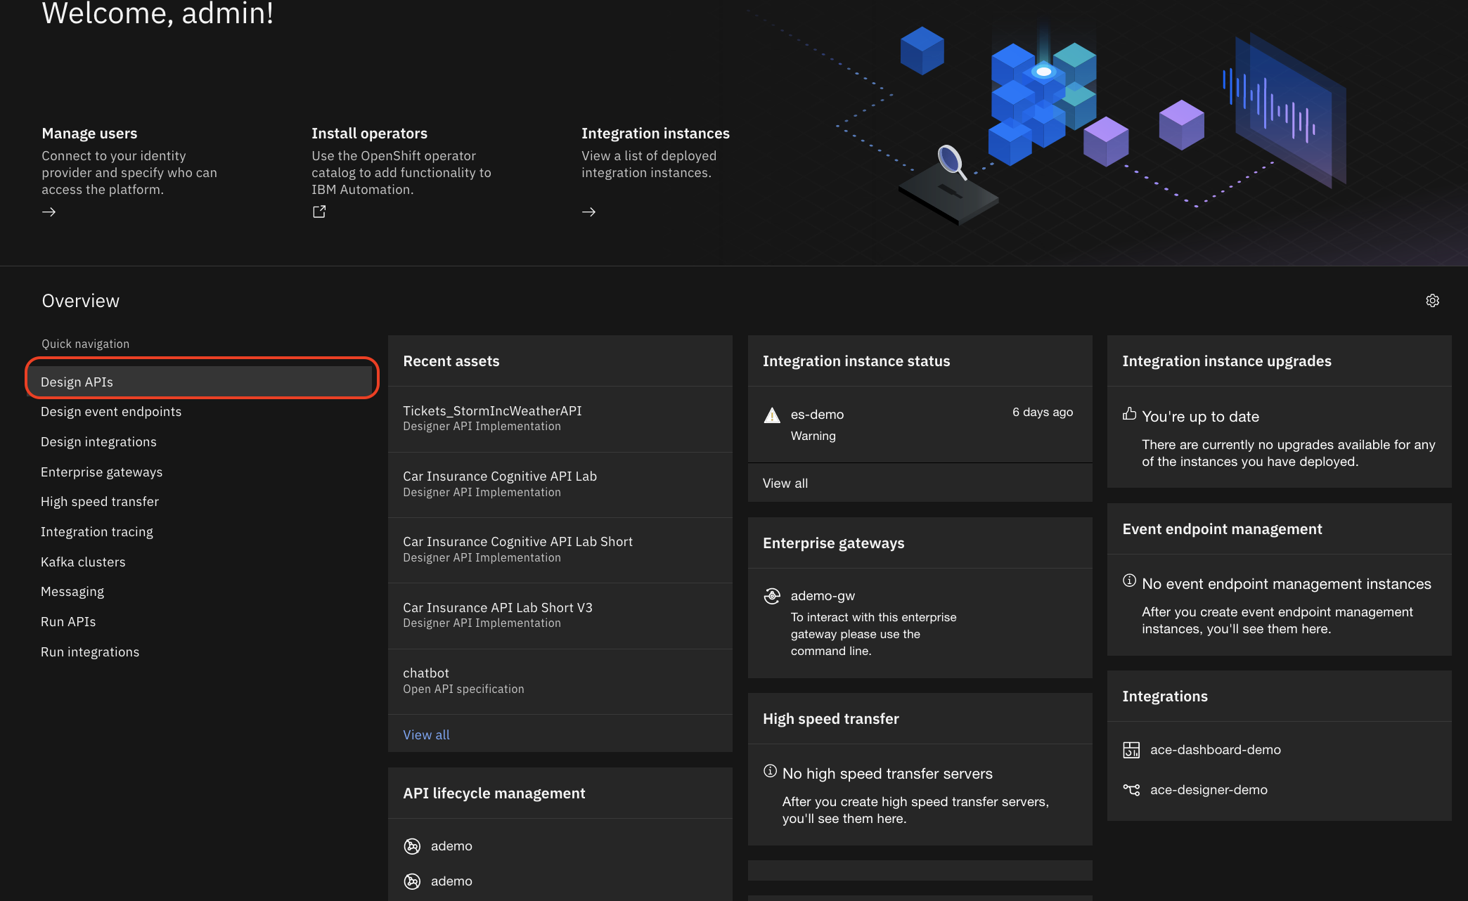Open the Tickets_StormIncWeatherAPI recent asset

click(x=492, y=410)
